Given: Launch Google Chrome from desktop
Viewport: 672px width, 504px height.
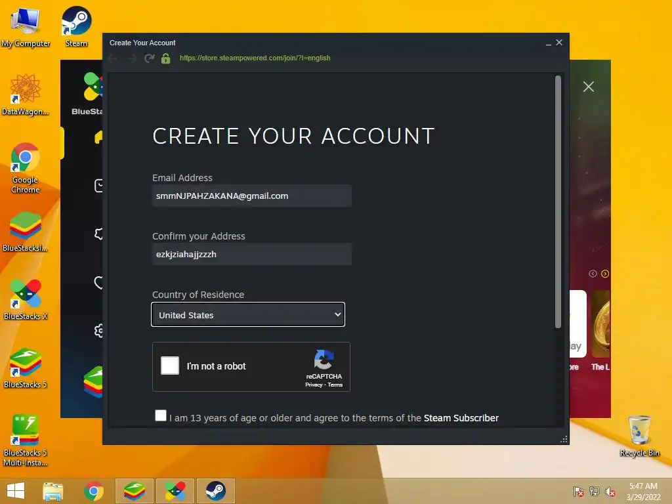Looking at the screenshot, I should 26,167.
